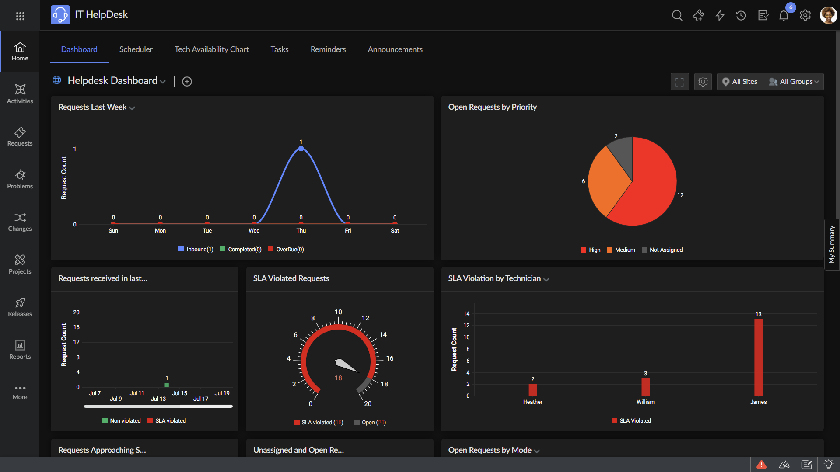Expand Helpdesk Dashboard selector dropdown
Screen dimensions: 840x472
[x=163, y=82]
